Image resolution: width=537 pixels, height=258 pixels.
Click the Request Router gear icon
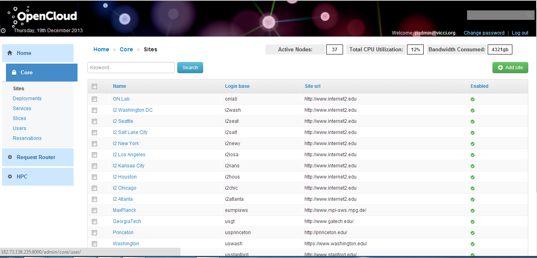click(x=10, y=157)
